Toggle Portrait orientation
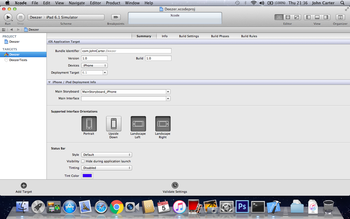350x219 pixels. [89, 124]
